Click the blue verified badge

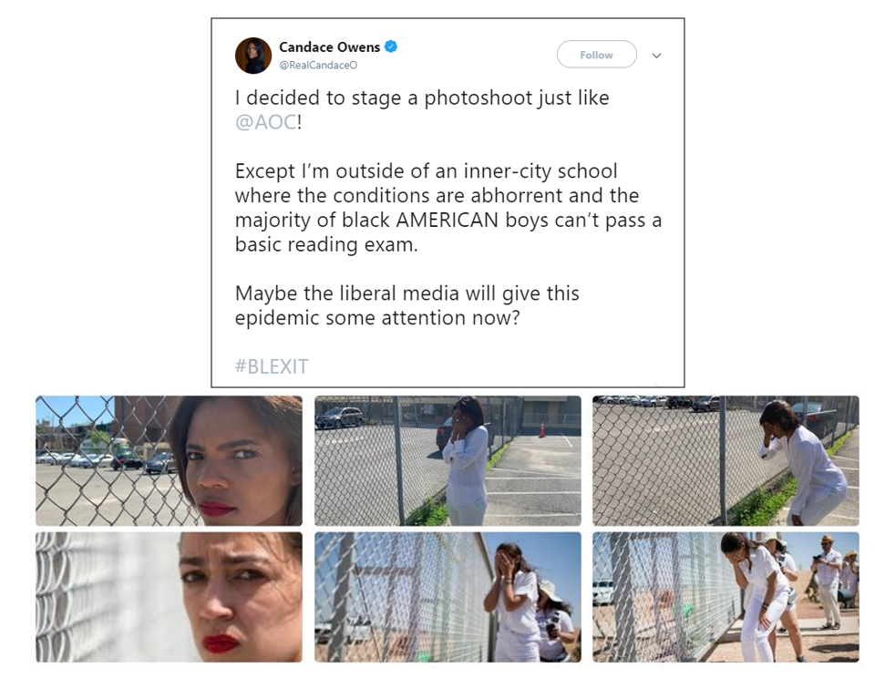click(x=391, y=46)
